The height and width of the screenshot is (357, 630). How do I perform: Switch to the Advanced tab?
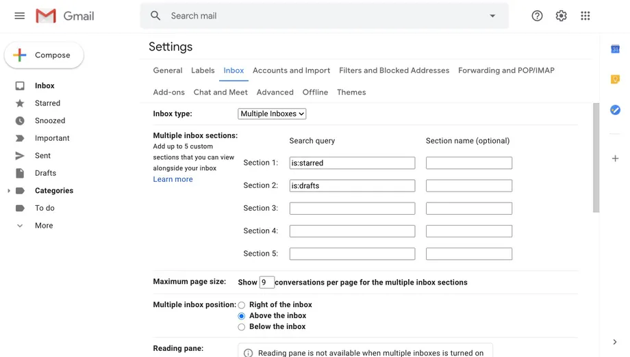(x=275, y=92)
